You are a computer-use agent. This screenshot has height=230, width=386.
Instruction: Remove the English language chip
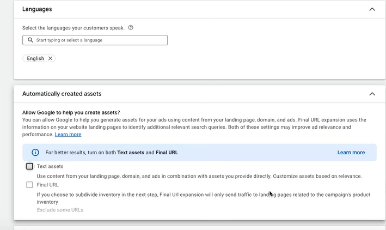pos(50,58)
